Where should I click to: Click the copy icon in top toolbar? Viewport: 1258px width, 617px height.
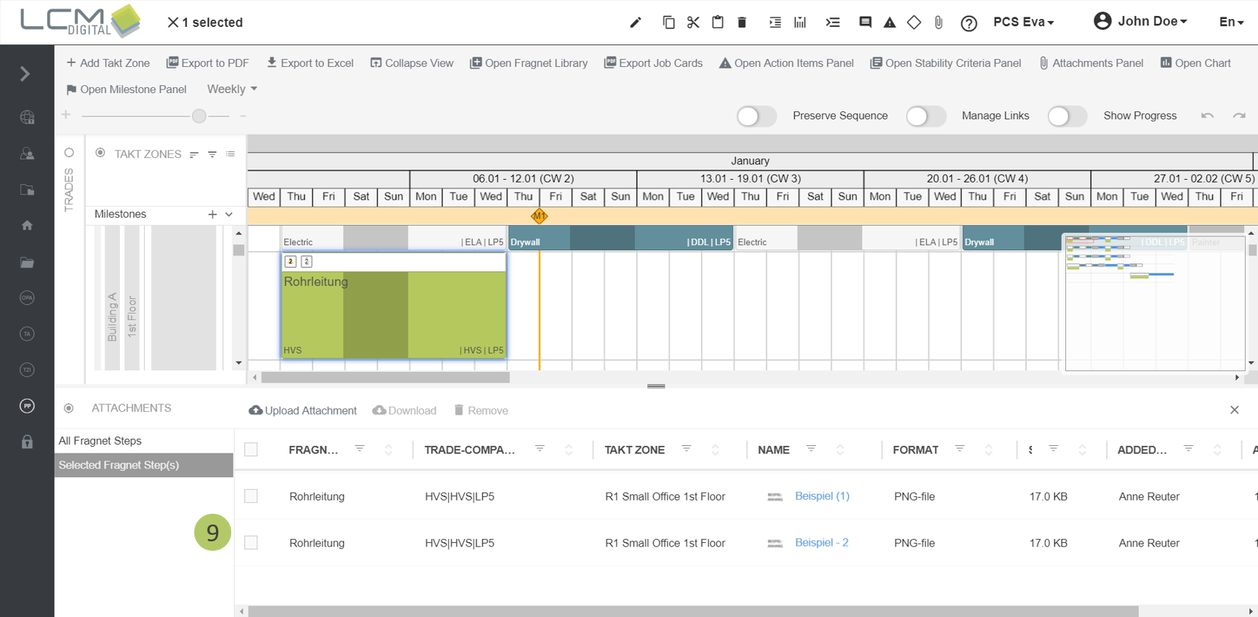tap(668, 23)
